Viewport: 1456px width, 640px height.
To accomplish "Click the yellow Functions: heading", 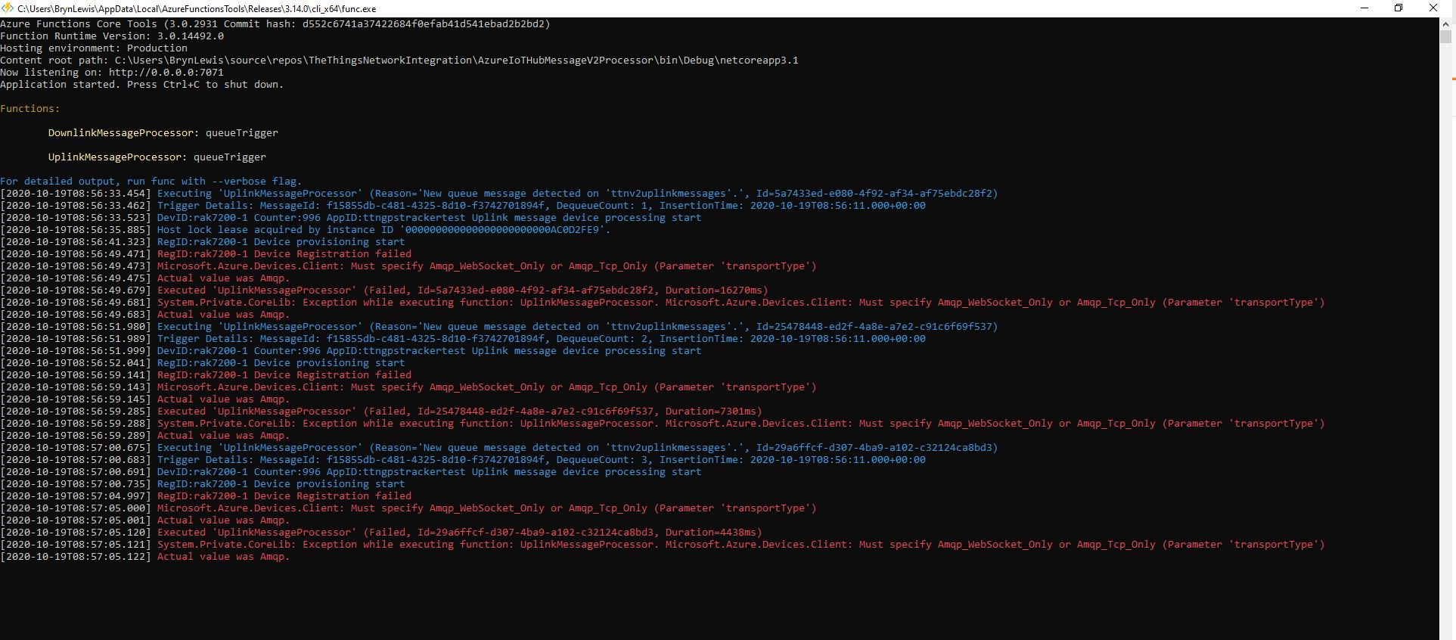I will click(x=30, y=109).
